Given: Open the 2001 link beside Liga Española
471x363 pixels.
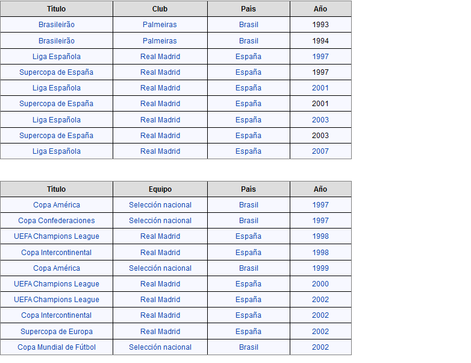Looking at the screenshot, I should coord(320,88).
